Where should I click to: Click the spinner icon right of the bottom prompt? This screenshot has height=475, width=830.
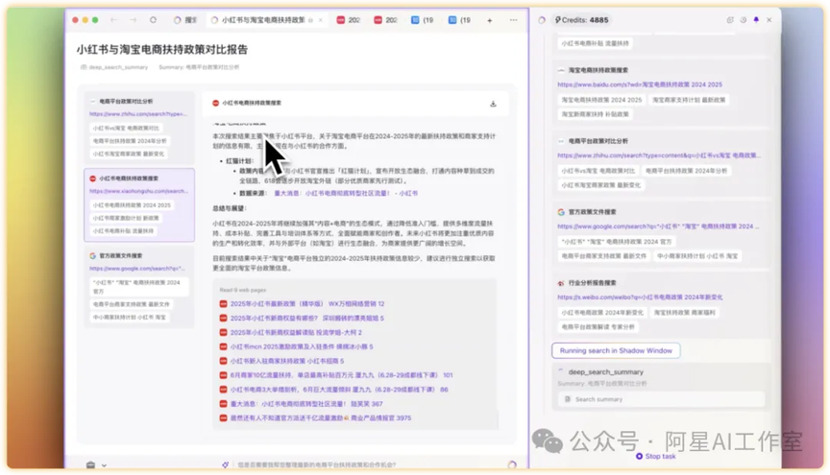[512, 464]
